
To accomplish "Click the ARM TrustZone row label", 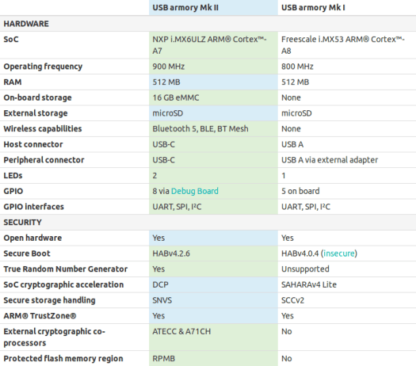I will (x=40, y=316).
